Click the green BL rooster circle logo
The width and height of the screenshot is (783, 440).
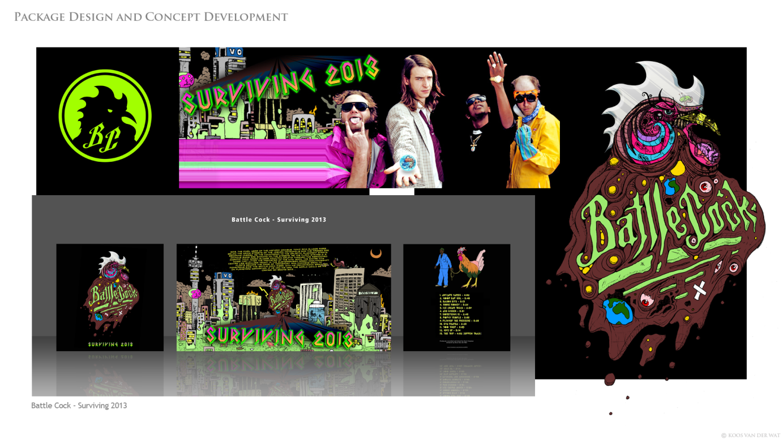tap(105, 116)
